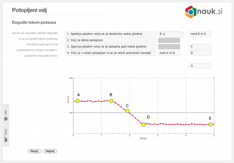Screen dimensions: 234x163
Task: Click empty gray slot next to 'Valj je delno potopljen'
Action: [169, 40]
